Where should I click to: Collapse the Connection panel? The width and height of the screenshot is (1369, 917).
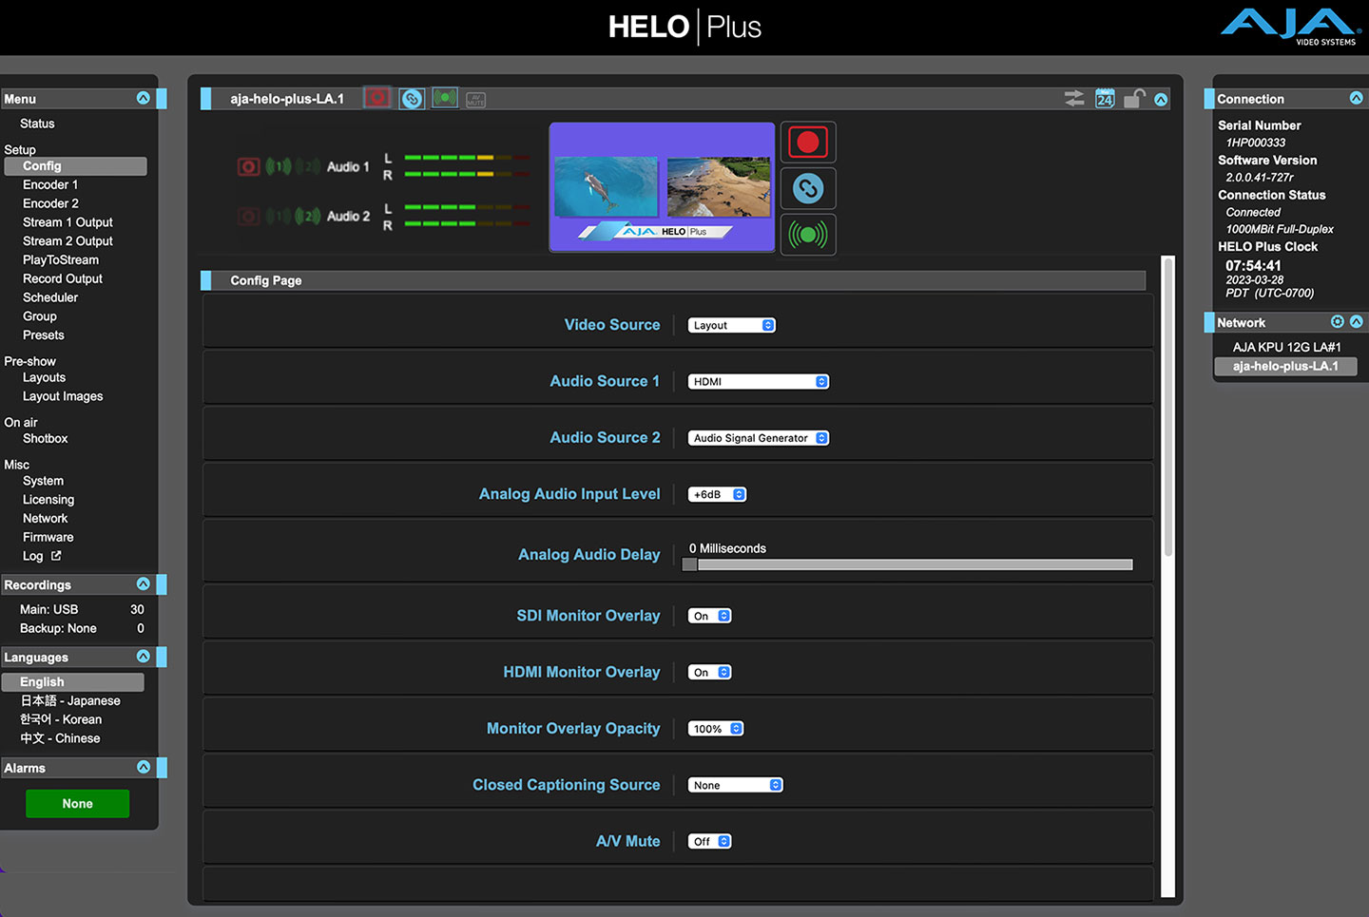pyautogui.click(x=1357, y=98)
